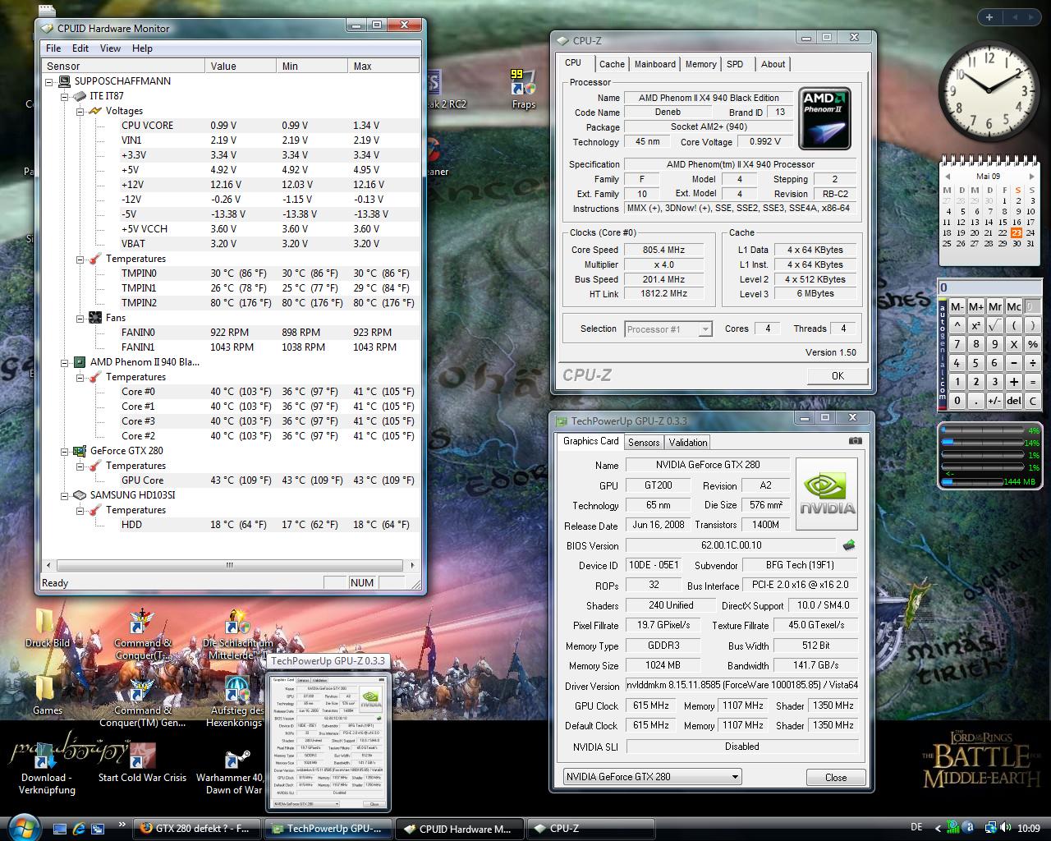Open the Druck Bild folder icon
The image size is (1051, 841).
pos(47,628)
